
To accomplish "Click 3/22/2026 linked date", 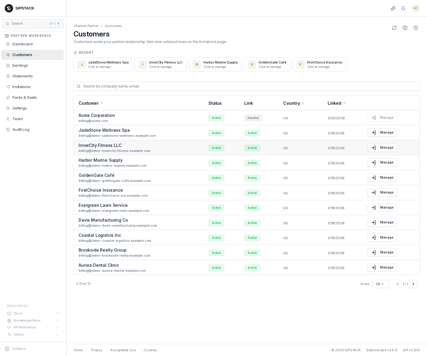I will point(336,118).
